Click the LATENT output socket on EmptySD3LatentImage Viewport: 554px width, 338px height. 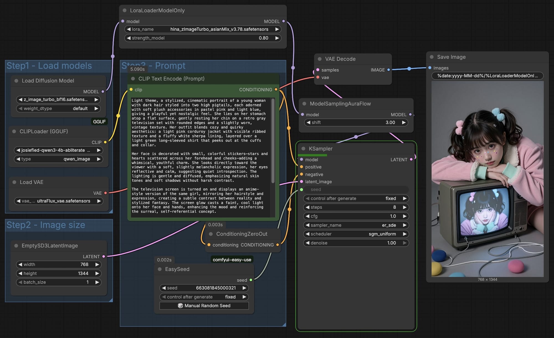(104, 256)
